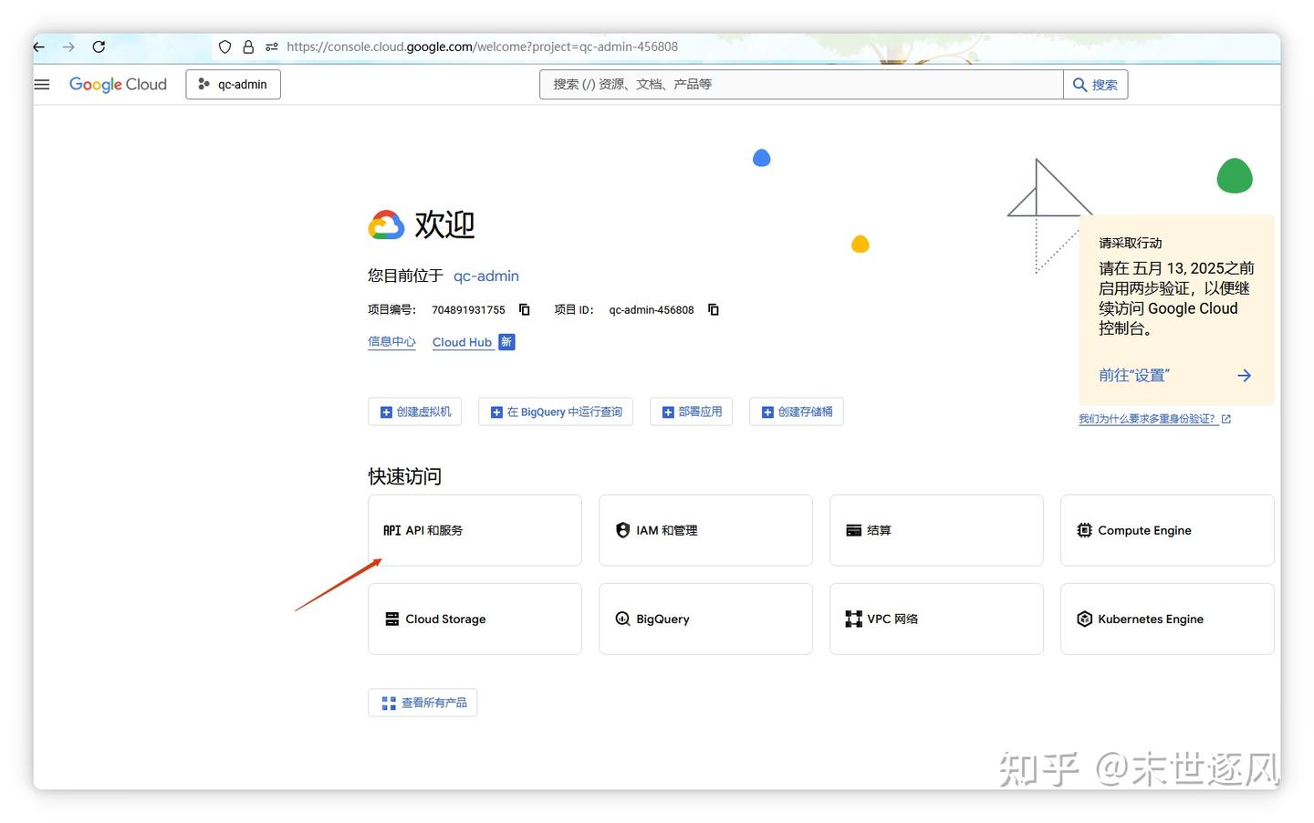Image resolution: width=1314 pixels, height=823 pixels.
Task: Open the 信息中心 link
Action: pyautogui.click(x=391, y=341)
